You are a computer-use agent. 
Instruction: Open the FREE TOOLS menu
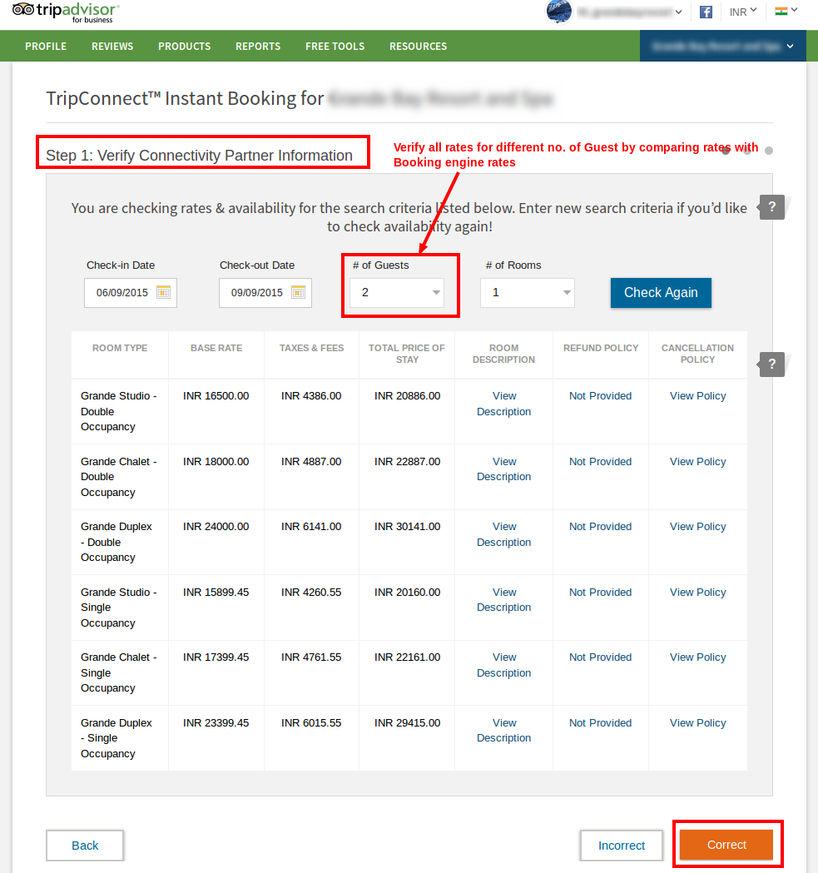coord(335,47)
